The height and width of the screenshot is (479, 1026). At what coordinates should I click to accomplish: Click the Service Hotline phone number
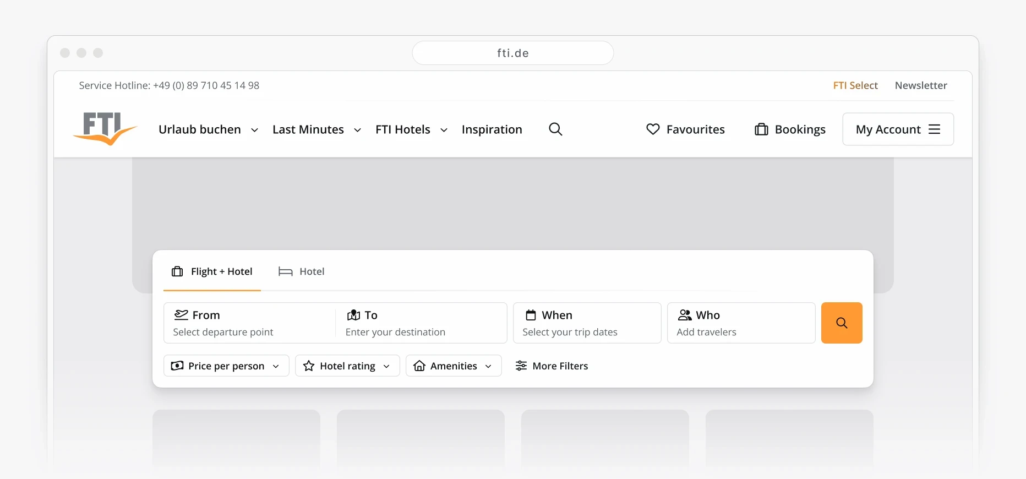(206, 85)
